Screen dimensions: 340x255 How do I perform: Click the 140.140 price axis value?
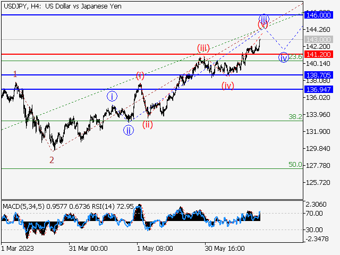(x=318, y=64)
